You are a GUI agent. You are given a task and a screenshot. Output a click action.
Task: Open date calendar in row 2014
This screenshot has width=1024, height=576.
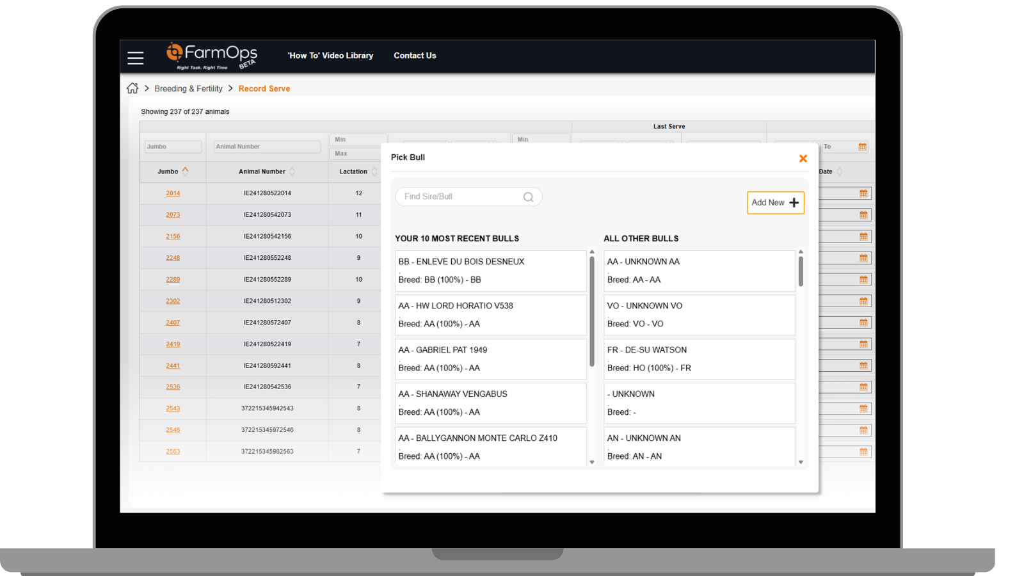pos(863,193)
